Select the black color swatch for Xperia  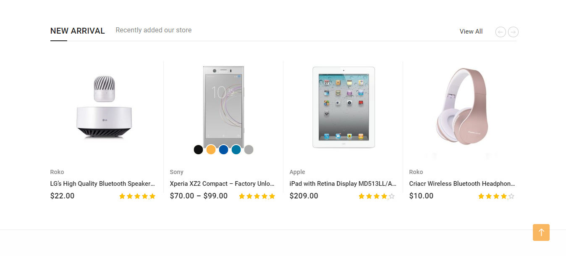click(199, 150)
